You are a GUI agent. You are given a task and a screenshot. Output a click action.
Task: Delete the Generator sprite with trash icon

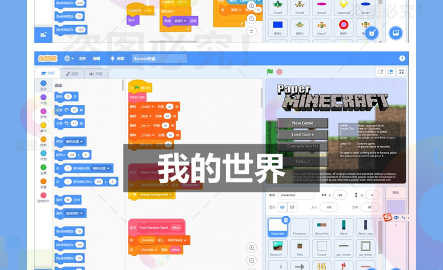pos(285,220)
